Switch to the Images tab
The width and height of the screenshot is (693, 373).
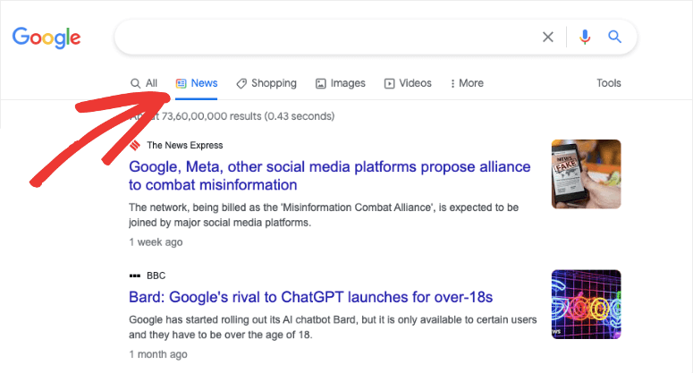341,83
